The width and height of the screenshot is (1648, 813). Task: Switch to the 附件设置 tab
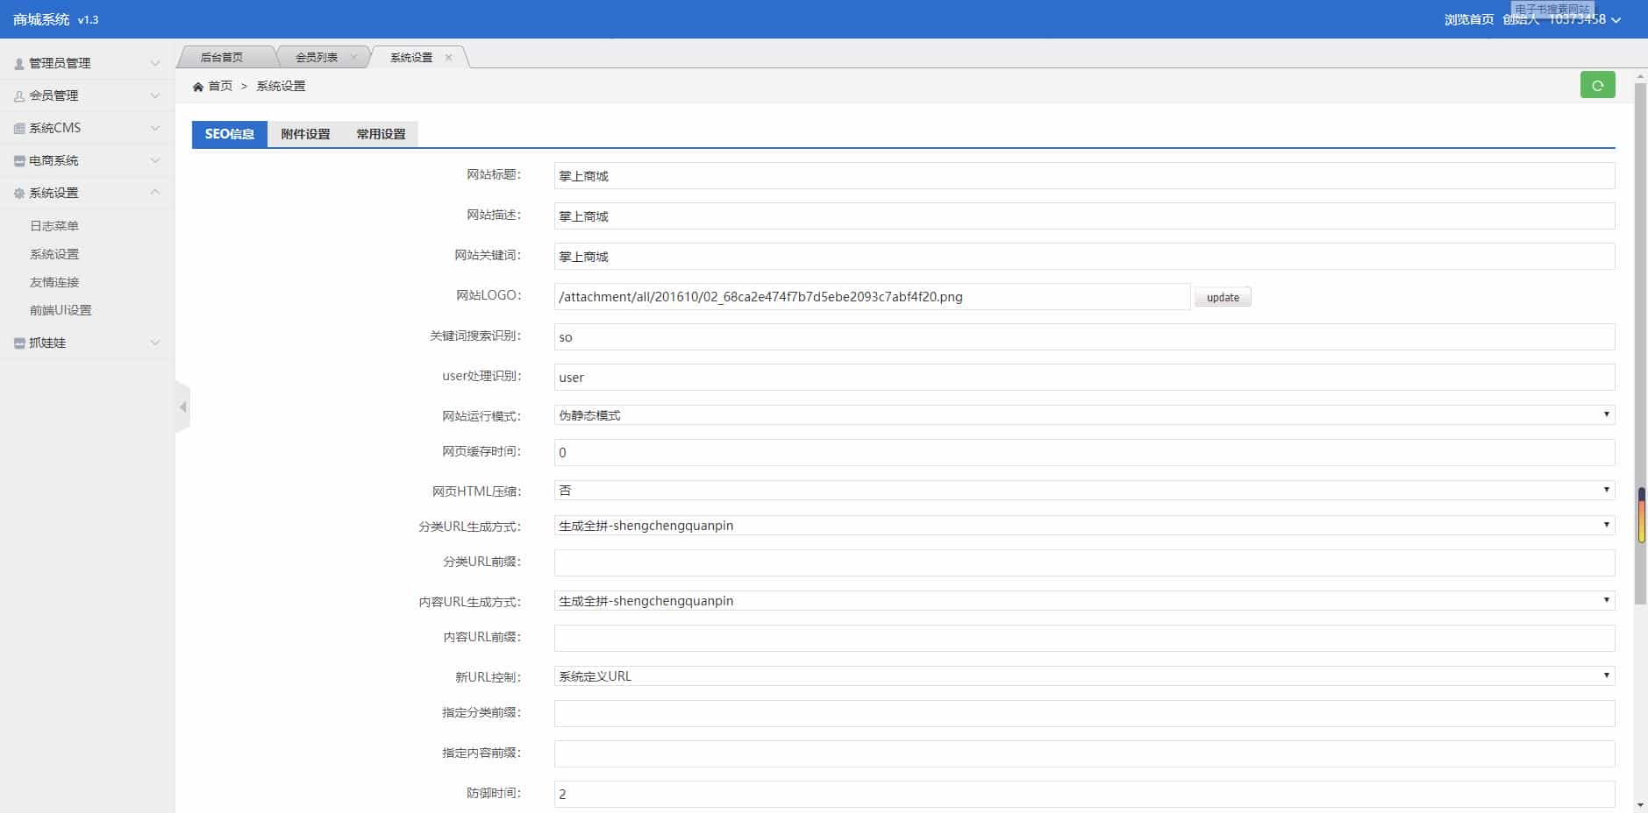tap(304, 134)
